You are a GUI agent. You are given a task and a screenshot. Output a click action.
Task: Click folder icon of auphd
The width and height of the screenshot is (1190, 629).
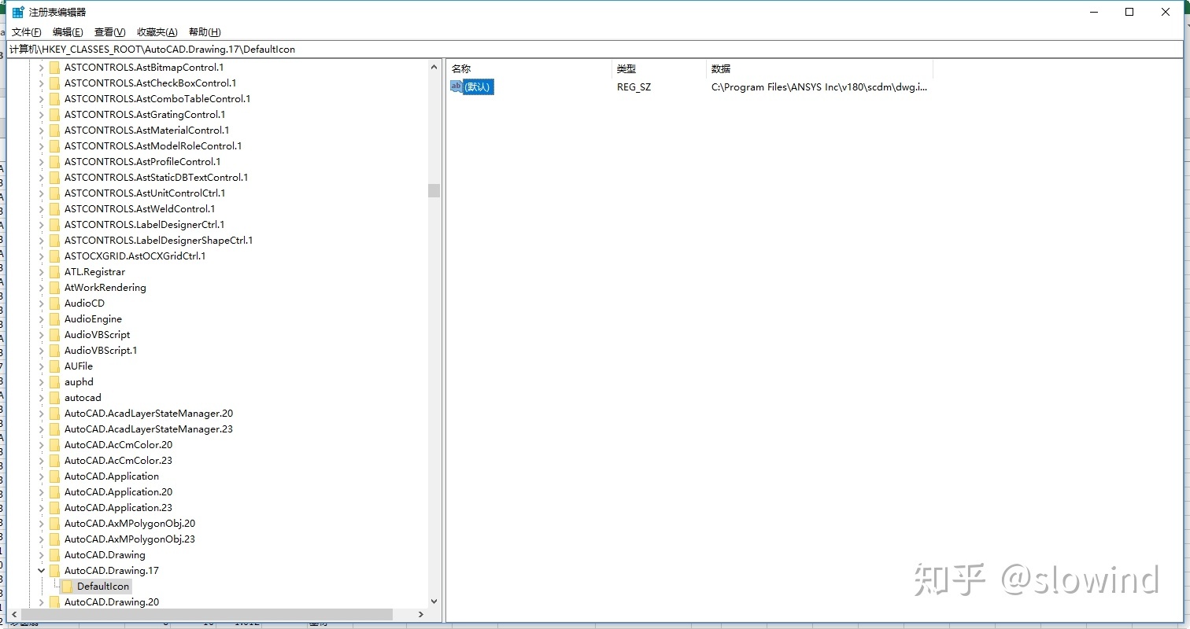pyautogui.click(x=54, y=382)
